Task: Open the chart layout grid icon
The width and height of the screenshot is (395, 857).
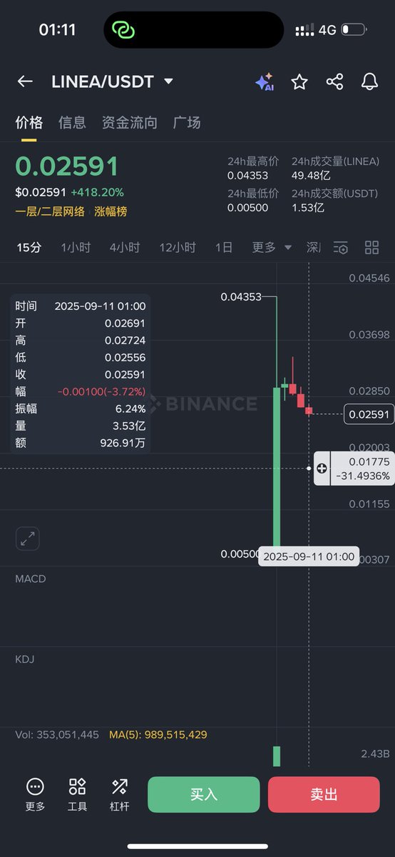Action: pos(371,248)
